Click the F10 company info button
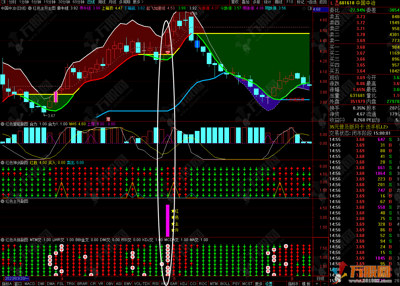The width and height of the screenshot is (400, 286). pos(289,2)
